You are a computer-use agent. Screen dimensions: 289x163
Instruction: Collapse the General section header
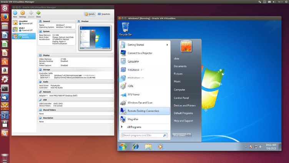57,21
